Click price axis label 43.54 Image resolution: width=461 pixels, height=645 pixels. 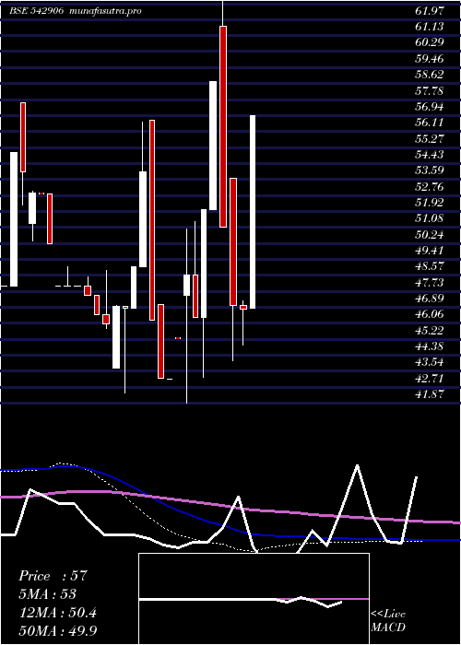pyautogui.click(x=430, y=362)
